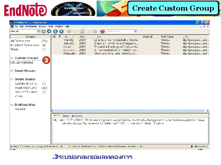
Task: Switch to the Search - New Group tab
Action: pyautogui.click(x=72, y=116)
